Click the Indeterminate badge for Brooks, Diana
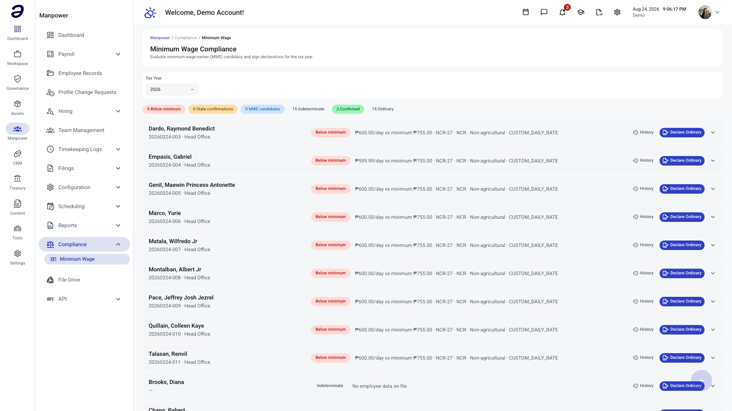 tap(330, 386)
